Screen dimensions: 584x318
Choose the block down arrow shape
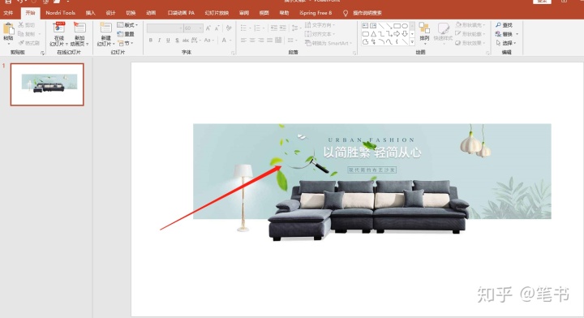coord(405,34)
